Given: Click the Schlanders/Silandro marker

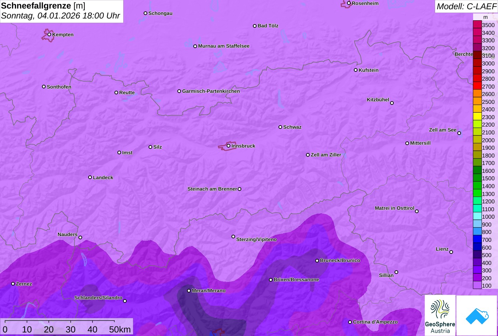Looking at the screenshot, I should coord(125,301).
